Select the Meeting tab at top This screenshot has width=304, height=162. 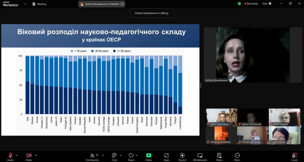[x=40, y=4]
